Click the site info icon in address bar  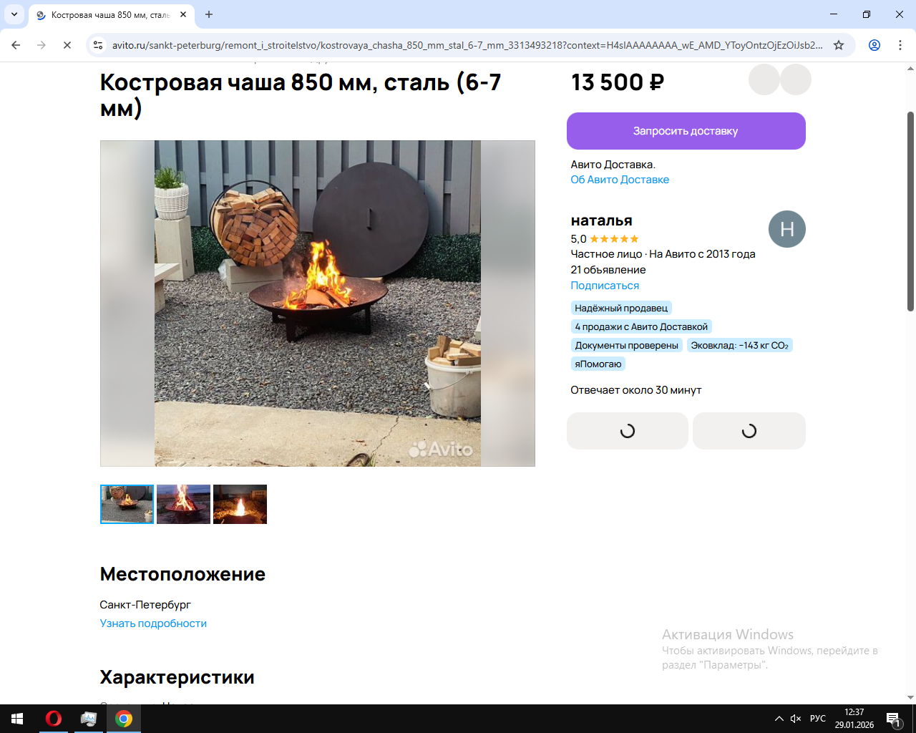98,45
